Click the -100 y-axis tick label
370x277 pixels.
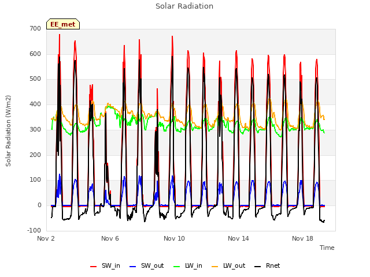[34, 230]
